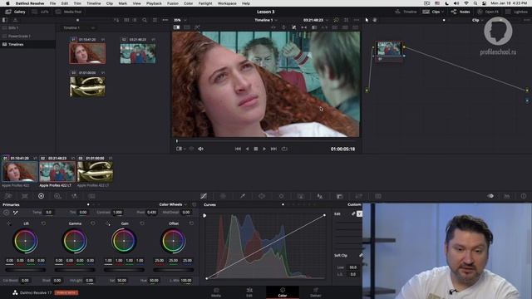Open the 3D stereoscopic palette icon
This screenshot has width=532, height=299.
click(378, 196)
